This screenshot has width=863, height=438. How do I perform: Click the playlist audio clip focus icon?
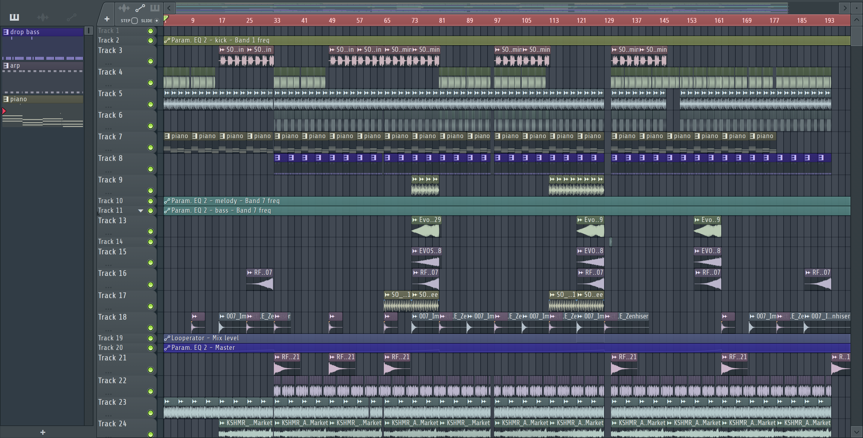tap(124, 8)
